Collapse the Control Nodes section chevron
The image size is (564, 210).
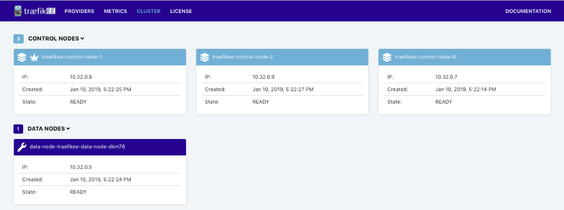click(82, 38)
